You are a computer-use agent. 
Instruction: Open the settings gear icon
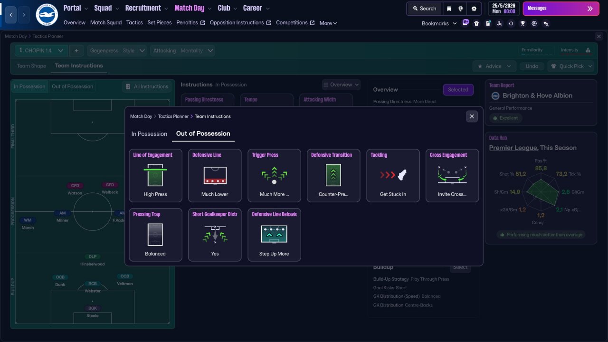(474, 9)
